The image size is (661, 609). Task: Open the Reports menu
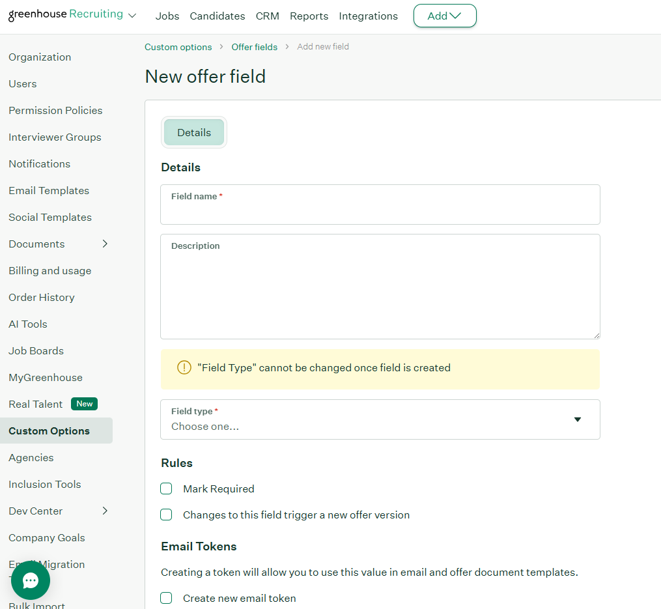pyautogui.click(x=309, y=16)
